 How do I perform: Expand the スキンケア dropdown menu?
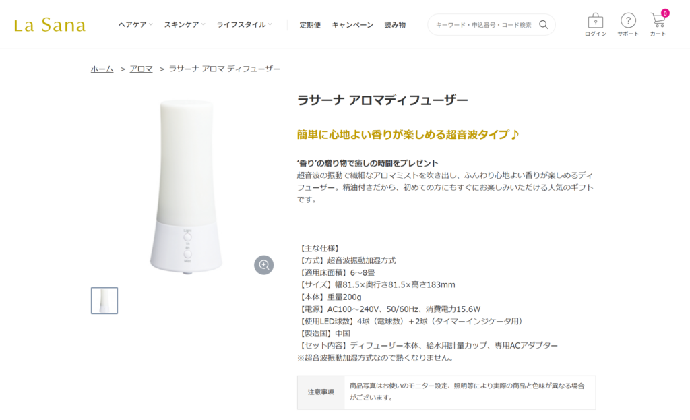point(185,25)
